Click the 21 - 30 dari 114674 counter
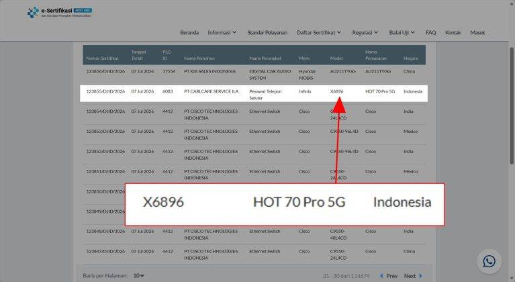This screenshot has width=515, height=282. tap(346, 276)
